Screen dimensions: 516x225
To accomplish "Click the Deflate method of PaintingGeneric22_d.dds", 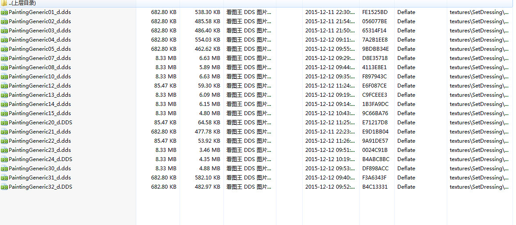I will (406, 141).
